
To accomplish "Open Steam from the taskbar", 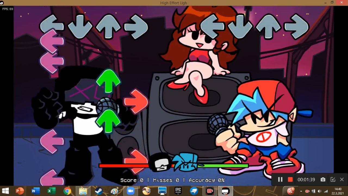I will coord(99,191).
